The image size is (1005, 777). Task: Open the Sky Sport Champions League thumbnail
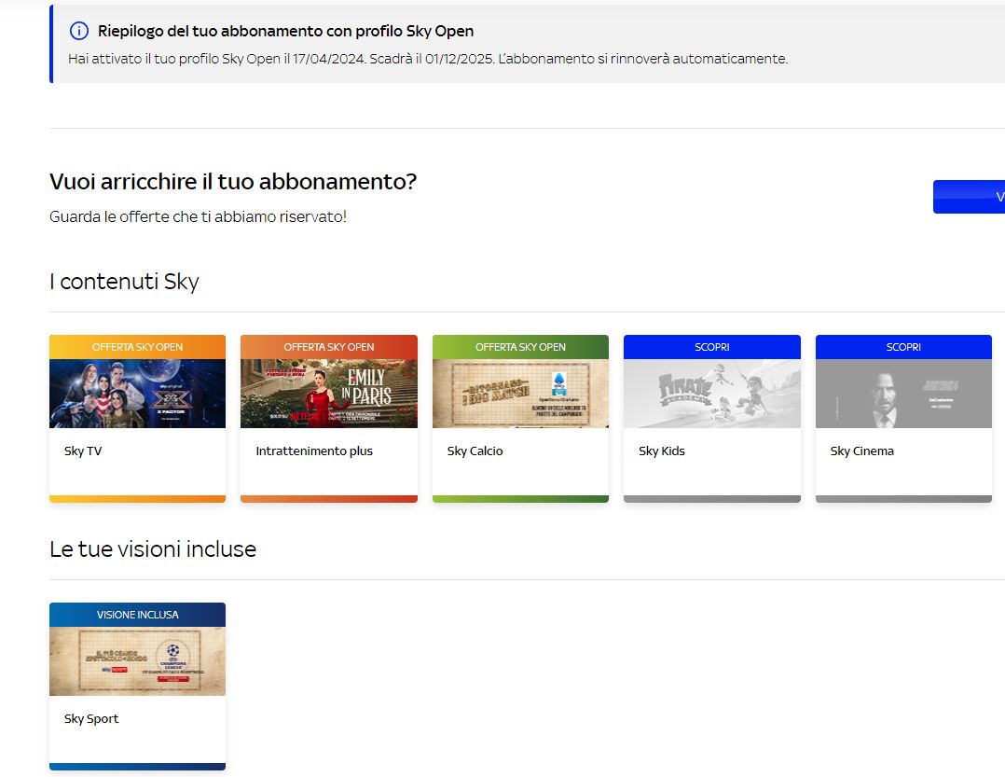pos(137,661)
